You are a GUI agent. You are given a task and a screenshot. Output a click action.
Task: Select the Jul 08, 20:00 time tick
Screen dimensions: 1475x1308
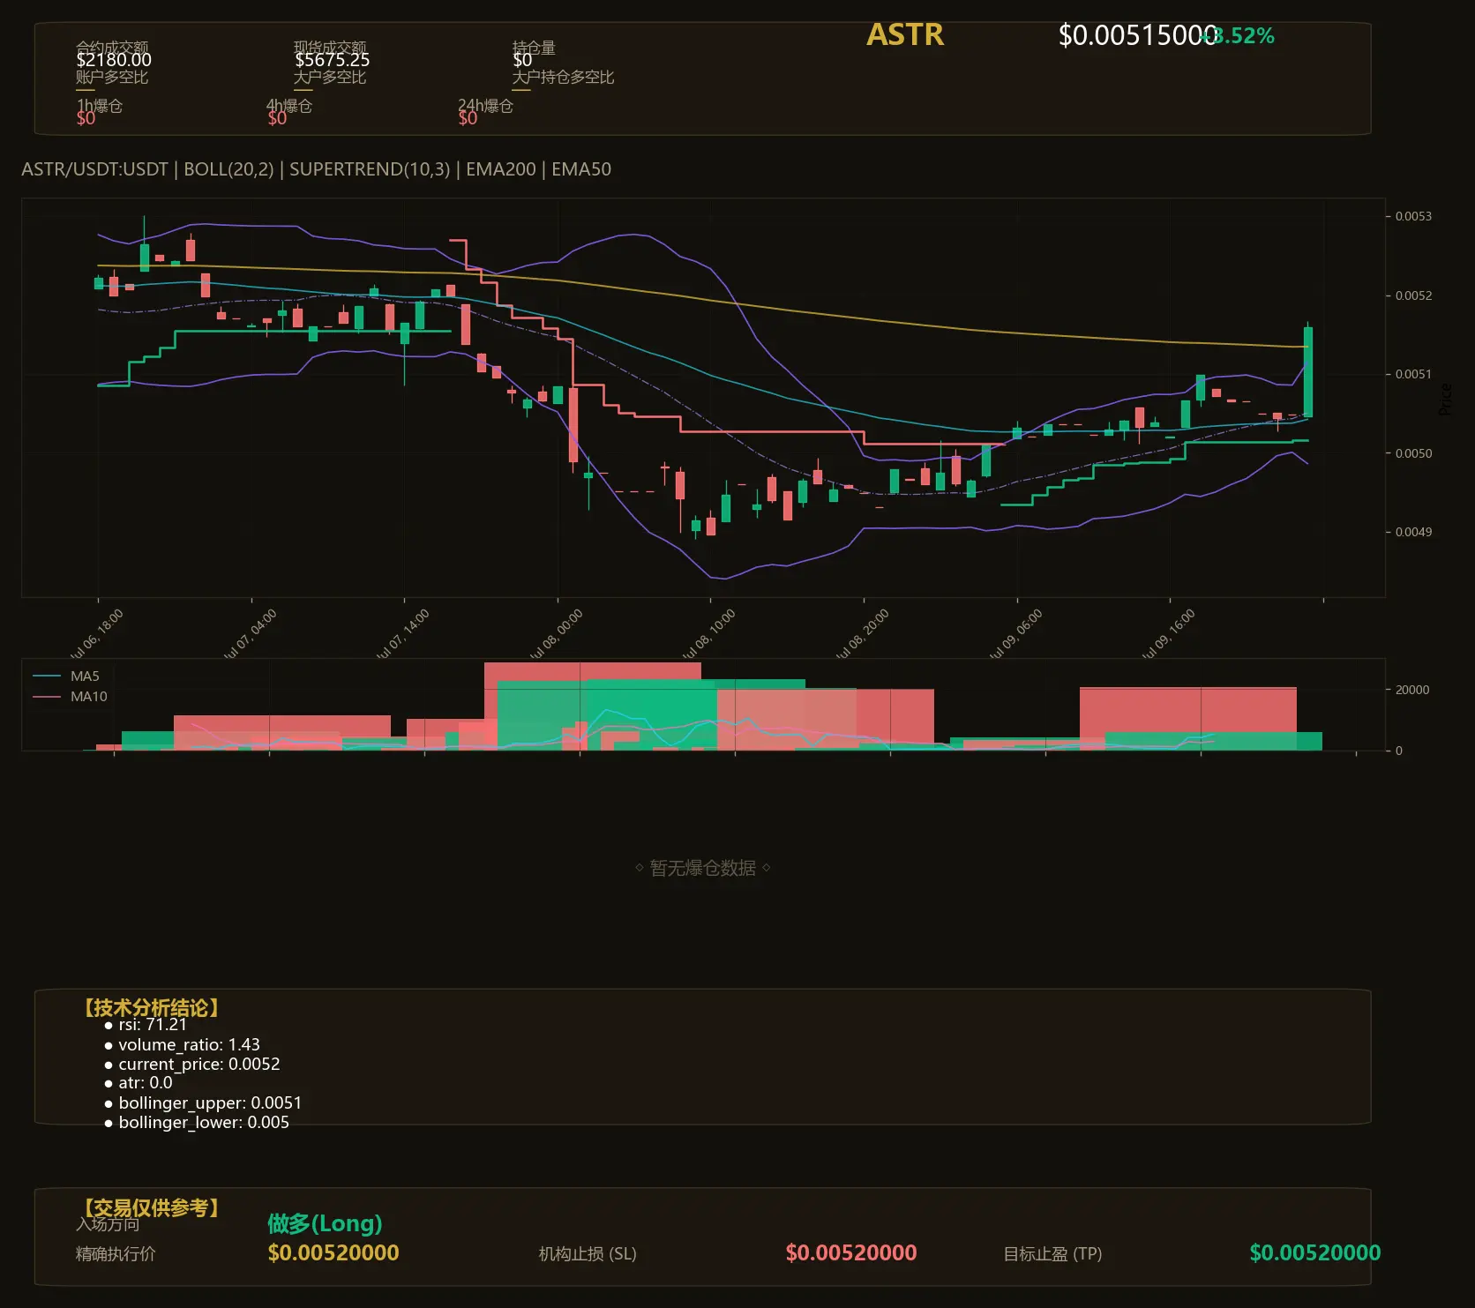[x=862, y=635]
